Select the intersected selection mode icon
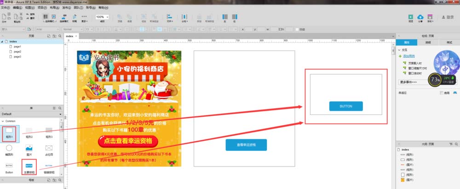Image resolution: width=460 pixels, height=189 pixels. (x=45, y=17)
